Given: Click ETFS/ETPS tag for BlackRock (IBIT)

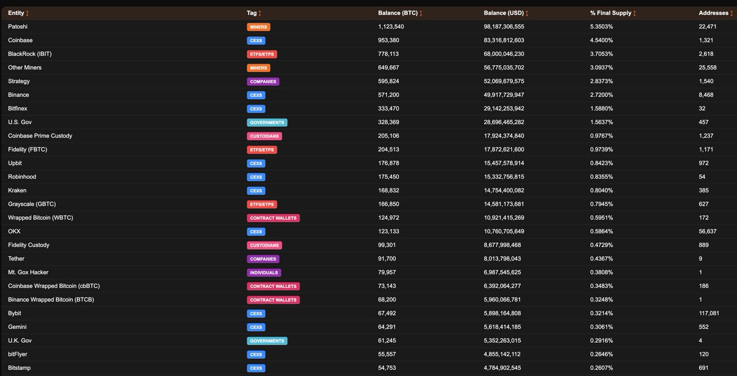Looking at the screenshot, I should point(262,54).
